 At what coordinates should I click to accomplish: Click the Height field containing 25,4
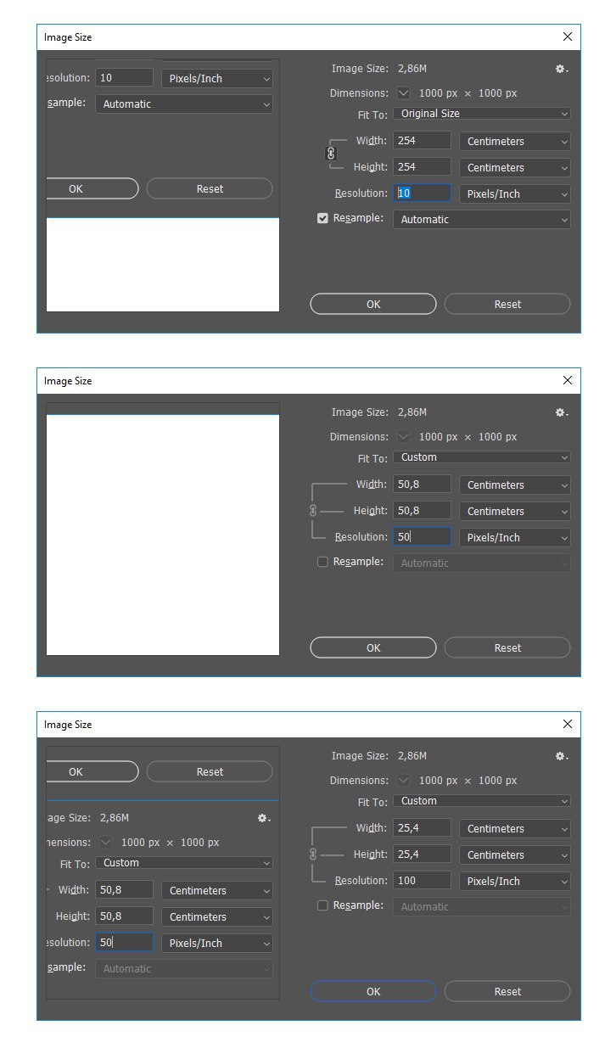pos(423,854)
